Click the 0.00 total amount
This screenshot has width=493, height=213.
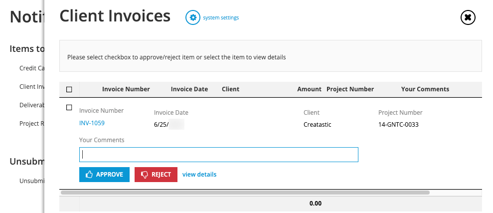point(316,204)
